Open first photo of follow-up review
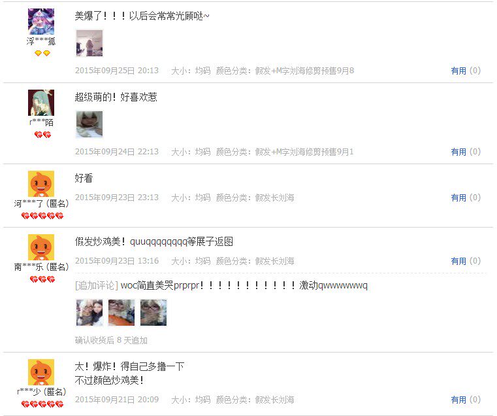 (89, 313)
